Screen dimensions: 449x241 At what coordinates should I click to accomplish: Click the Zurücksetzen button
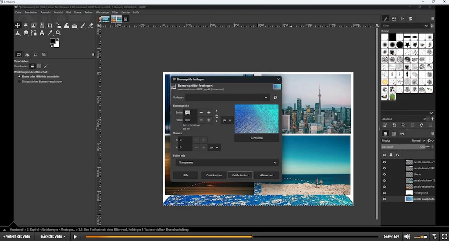214,175
